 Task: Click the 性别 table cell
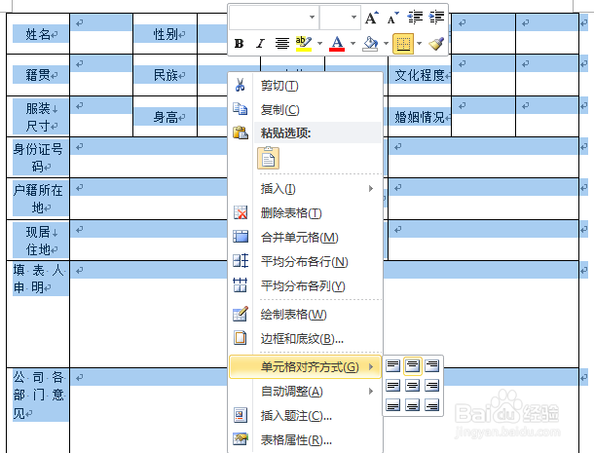pos(166,33)
